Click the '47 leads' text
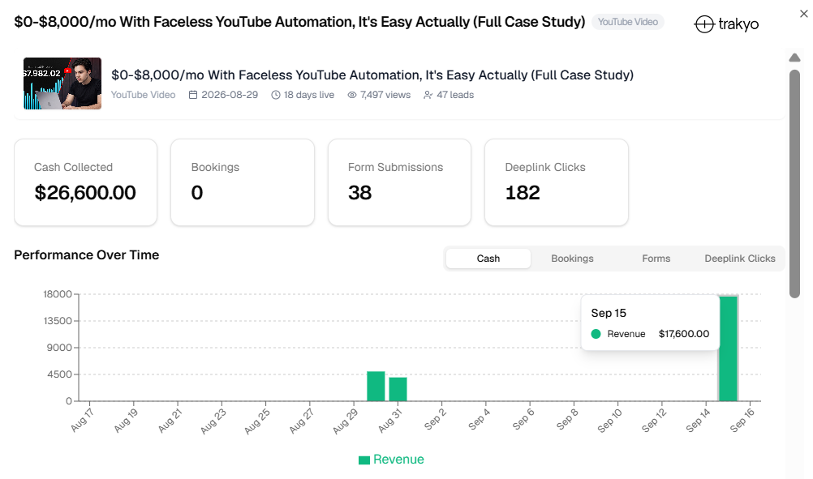The height and width of the screenshot is (479, 813). pyautogui.click(x=455, y=95)
